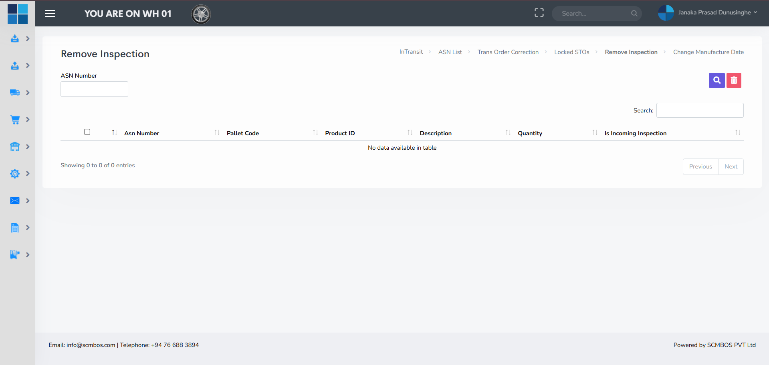The image size is (769, 365).
Task: Expand the inbound tray sidebar chevron
Action: [28, 39]
